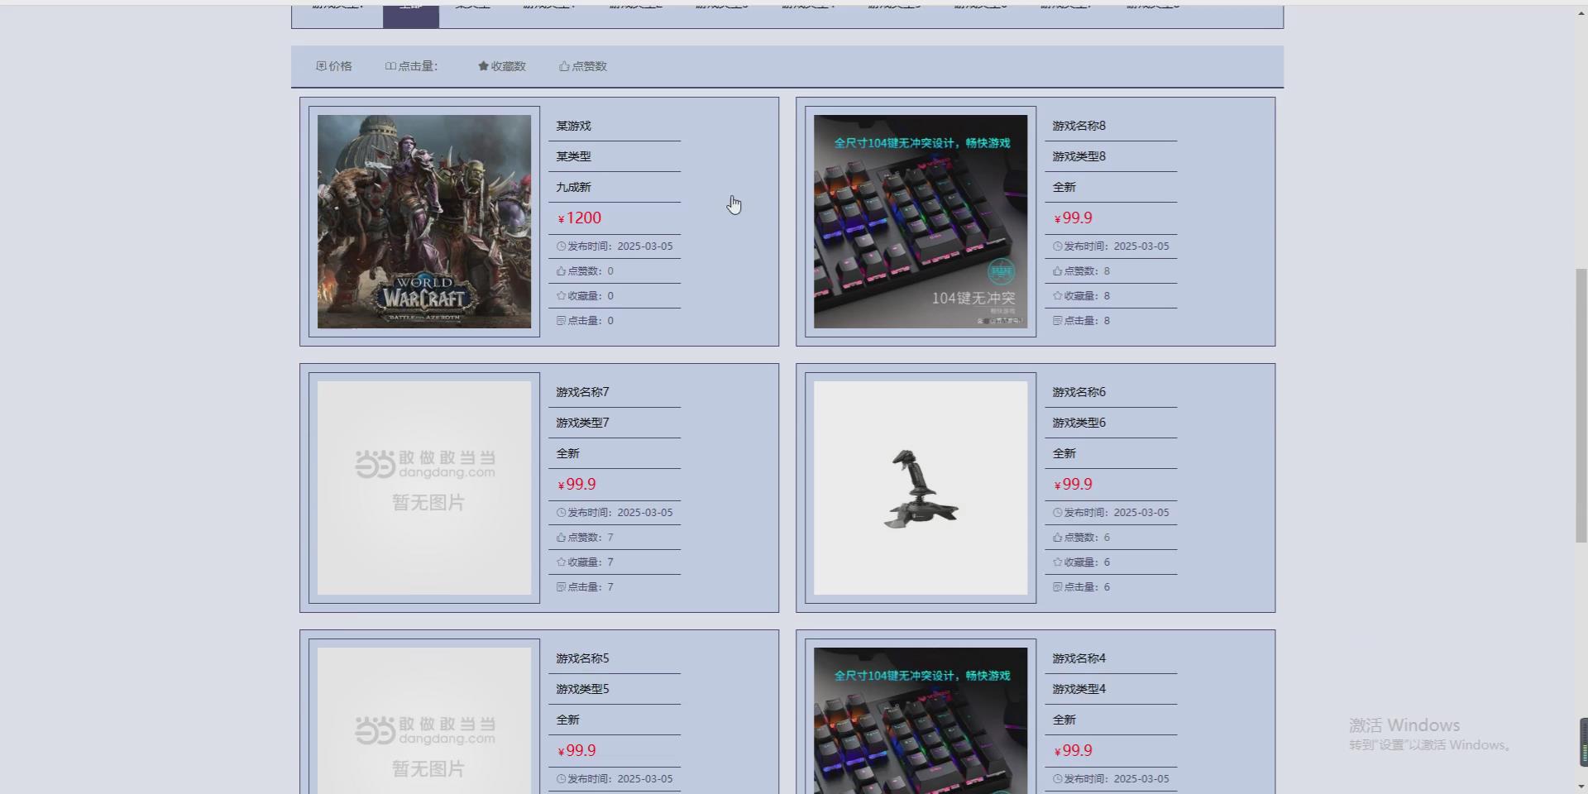Click clock icon in 某游戏 card
Viewport: 1588px width, 794px height.
click(x=561, y=246)
